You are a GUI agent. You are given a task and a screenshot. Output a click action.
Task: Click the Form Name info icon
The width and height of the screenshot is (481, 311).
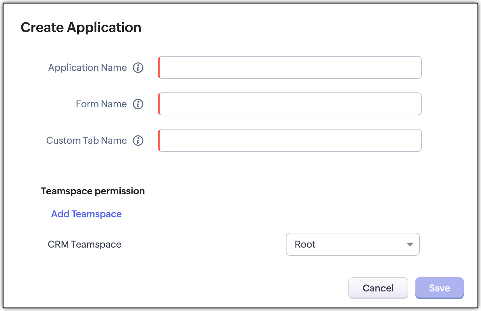coord(138,104)
